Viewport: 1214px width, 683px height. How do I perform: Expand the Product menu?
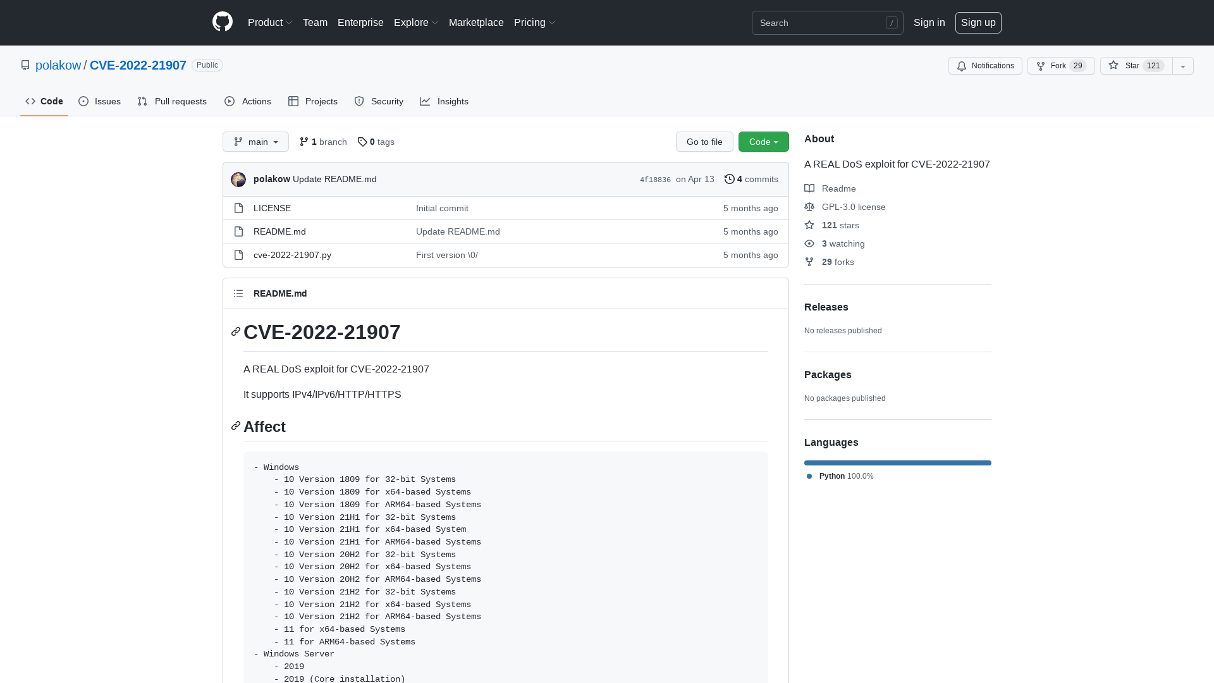click(270, 22)
